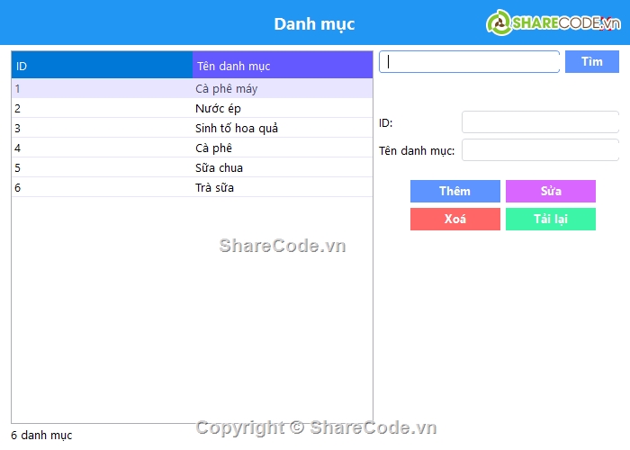Image resolution: width=630 pixels, height=450 pixels.
Task: Click the Tên danh mục column header
Action: click(282, 66)
